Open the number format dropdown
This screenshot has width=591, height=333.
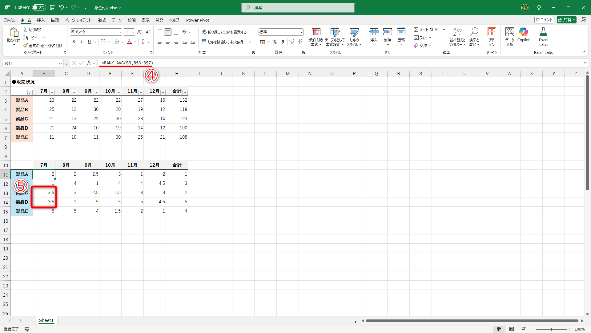[x=301, y=32]
